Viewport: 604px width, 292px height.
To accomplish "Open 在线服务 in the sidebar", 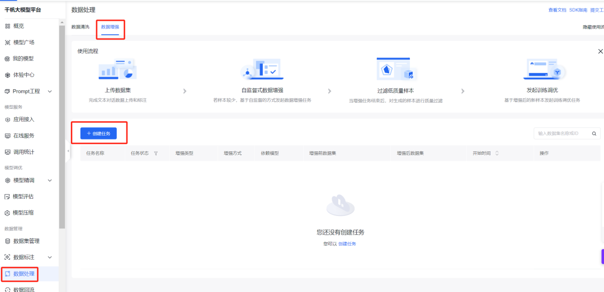I will pos(23,136).
